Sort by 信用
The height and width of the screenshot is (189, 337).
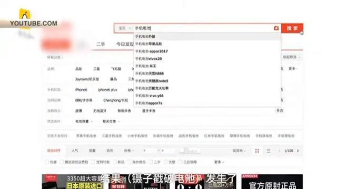tap(110, 151)
